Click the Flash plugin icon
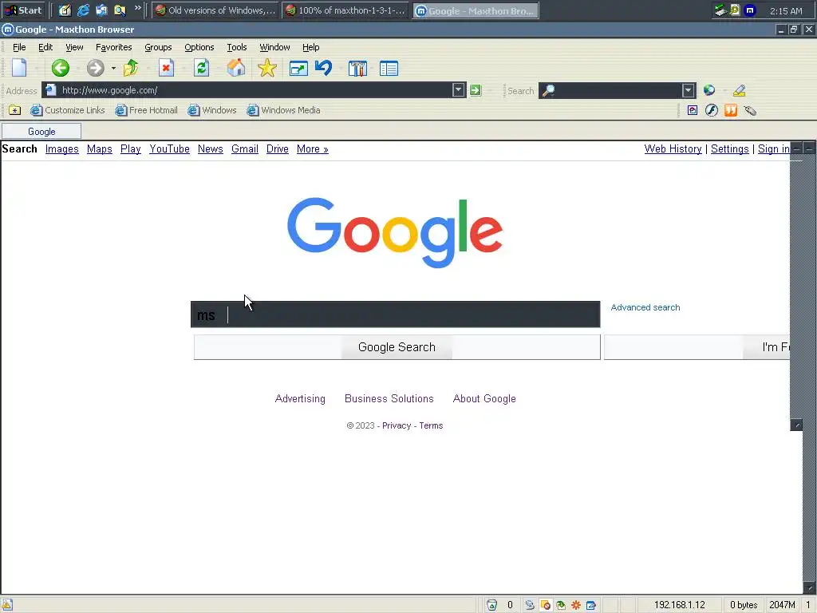Image resolution: width=817 pixels, height=613 pixels. [x=711, y=110]
